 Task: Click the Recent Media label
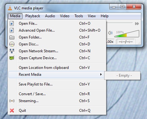click(x=30, y=75)
